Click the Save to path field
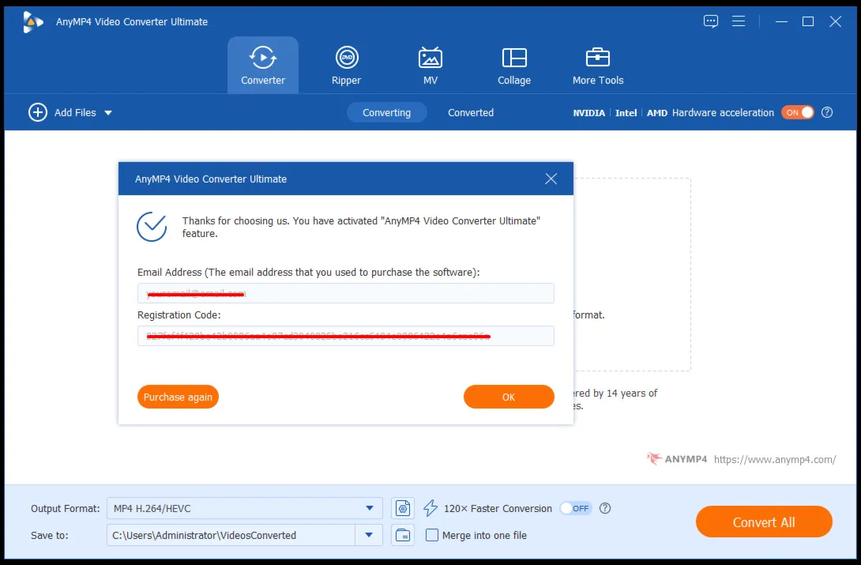 click(x=231, y=535)
